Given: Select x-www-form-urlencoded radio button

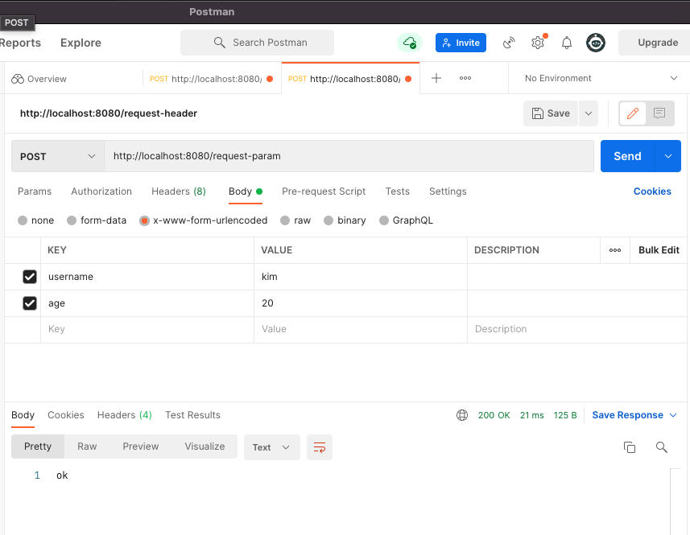Looking at the screenshot, I should [144, 220].
